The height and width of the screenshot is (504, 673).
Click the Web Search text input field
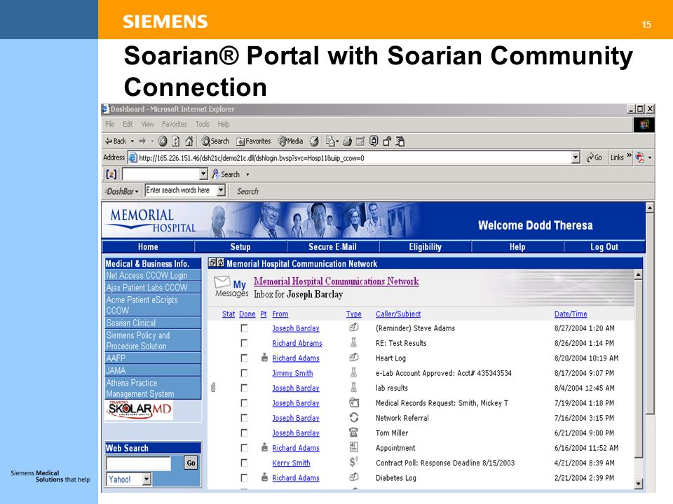[138, 463]
